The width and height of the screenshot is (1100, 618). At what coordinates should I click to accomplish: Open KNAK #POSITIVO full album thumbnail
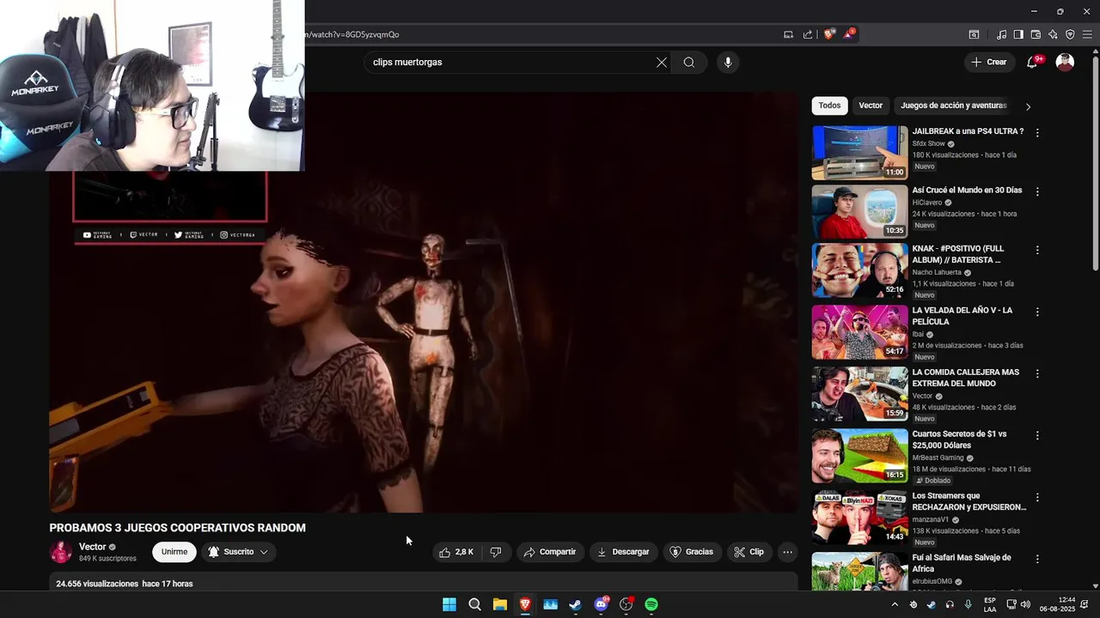click(x=859, y=270)
